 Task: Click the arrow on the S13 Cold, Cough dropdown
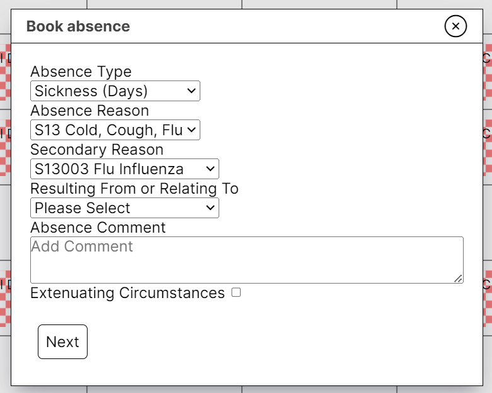click(x=192, y=130)
